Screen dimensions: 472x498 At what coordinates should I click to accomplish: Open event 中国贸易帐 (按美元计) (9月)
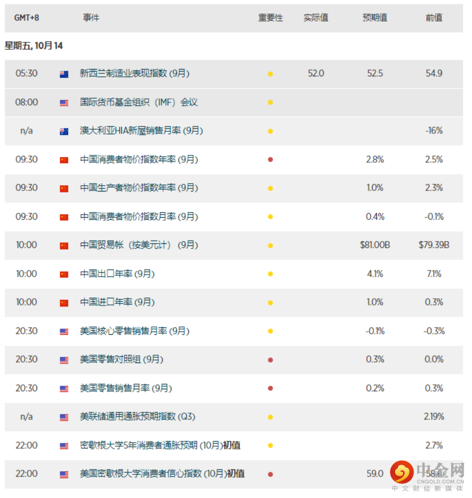pos(139,245)
